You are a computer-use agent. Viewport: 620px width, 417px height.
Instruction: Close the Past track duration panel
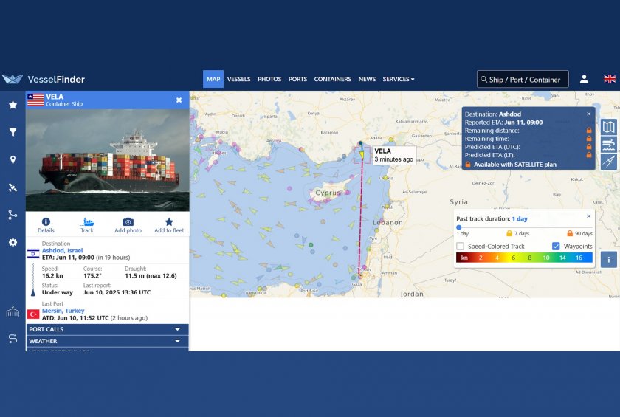tap(588, 216)
